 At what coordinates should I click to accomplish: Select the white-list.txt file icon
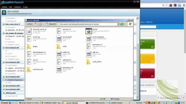tap(59, 62)
